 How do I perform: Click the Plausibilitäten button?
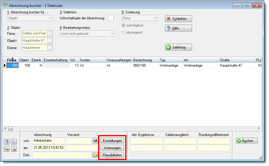(112, 155)
